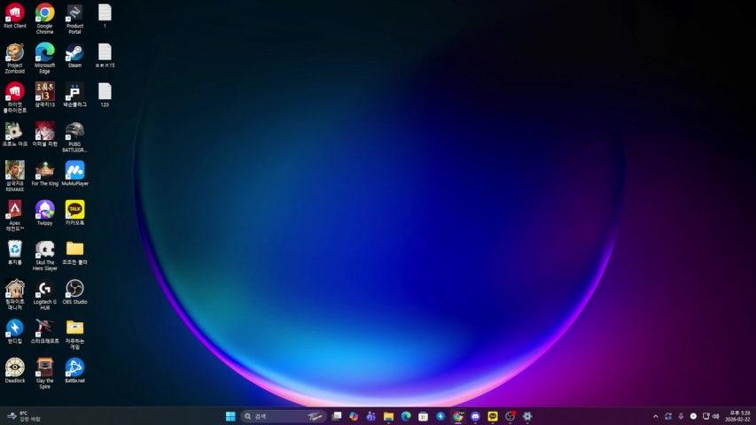Click the taskbar search box
756x425 pixels.
click(275, 416)
